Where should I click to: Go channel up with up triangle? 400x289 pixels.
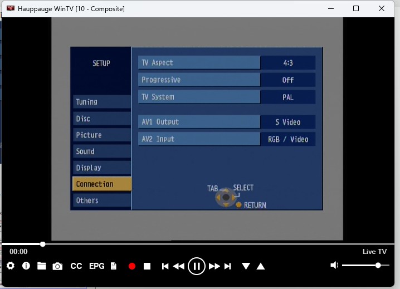[261, 266]
